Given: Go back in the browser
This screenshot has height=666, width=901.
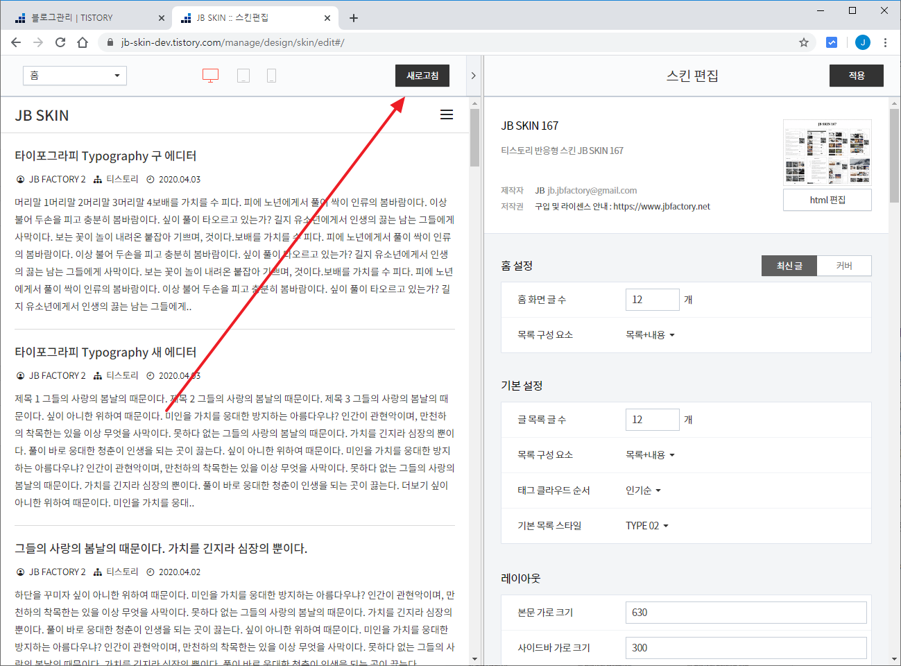Looking at the screenshot, I should point(16,42).
